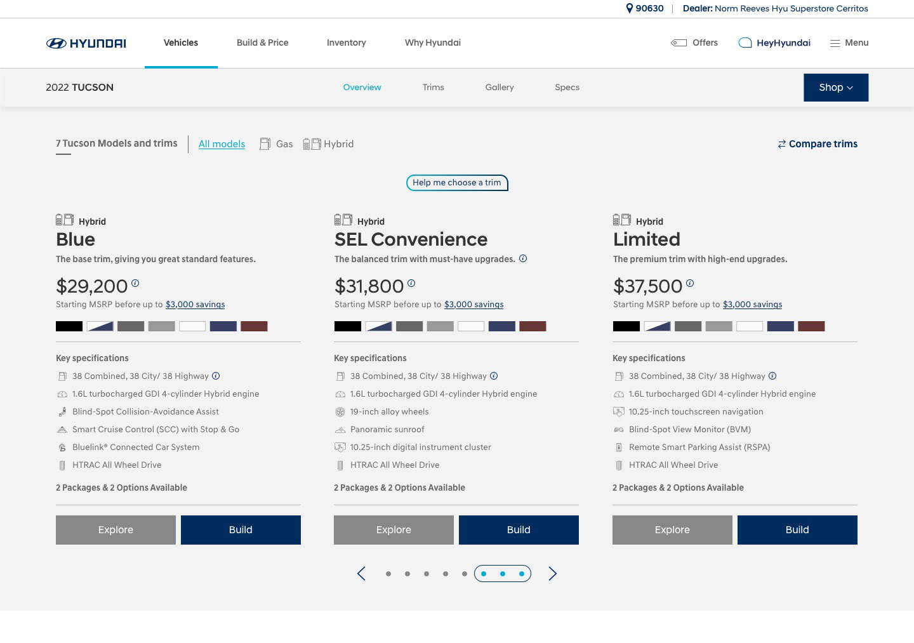914x643 pixels.
Task: Switch to Overview tab
Action: [x=362, y=88]
